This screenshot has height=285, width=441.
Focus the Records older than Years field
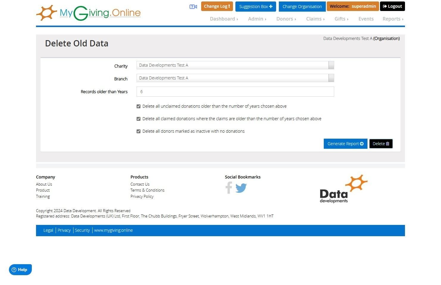pos(235,92)
